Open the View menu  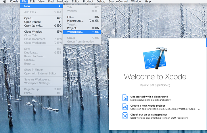(x=41, y=1)
